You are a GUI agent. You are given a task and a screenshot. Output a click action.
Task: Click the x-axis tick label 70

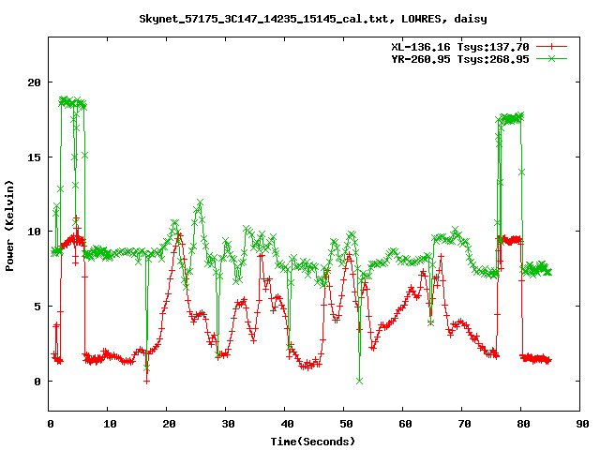(464, 424)
